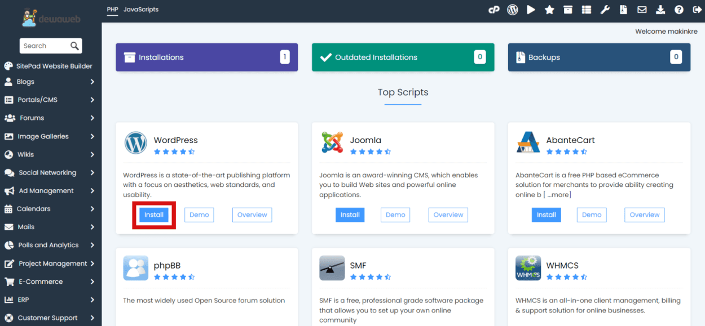Open the task list icon in toolbar
Screen dimensions: 705x326
587,10
